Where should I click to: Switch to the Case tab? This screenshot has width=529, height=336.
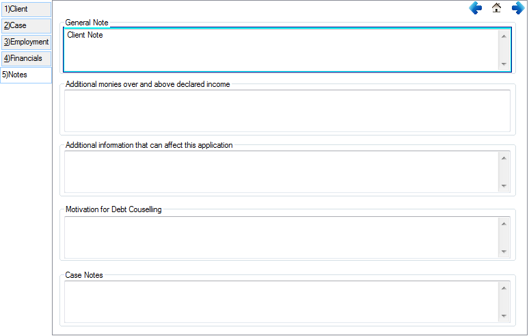(x=26, y=26)
